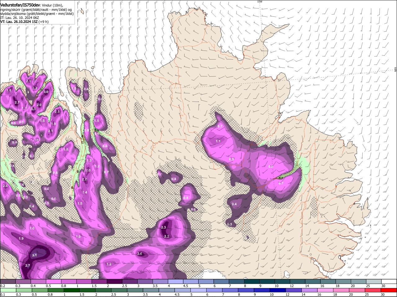This screenshot has height=297, width=397.
Task: Click the '0.9' precipitation value on the map
Action: click(x=231, y=159)
